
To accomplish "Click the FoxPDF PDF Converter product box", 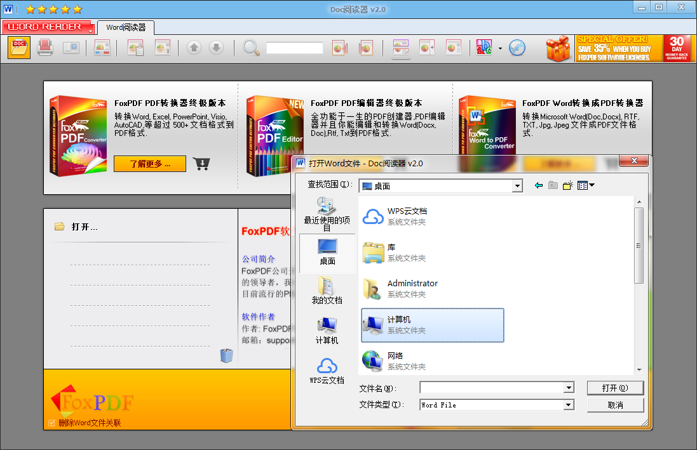I will tap(79, 136).
